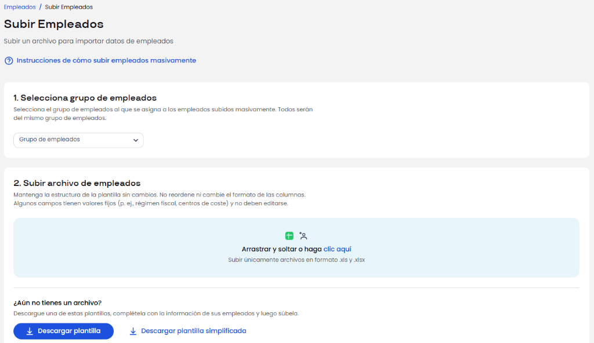This screenshot has width=594, height=343.
Task: Go to Empleados breadcrumb link
Action: tap(20, 7)
